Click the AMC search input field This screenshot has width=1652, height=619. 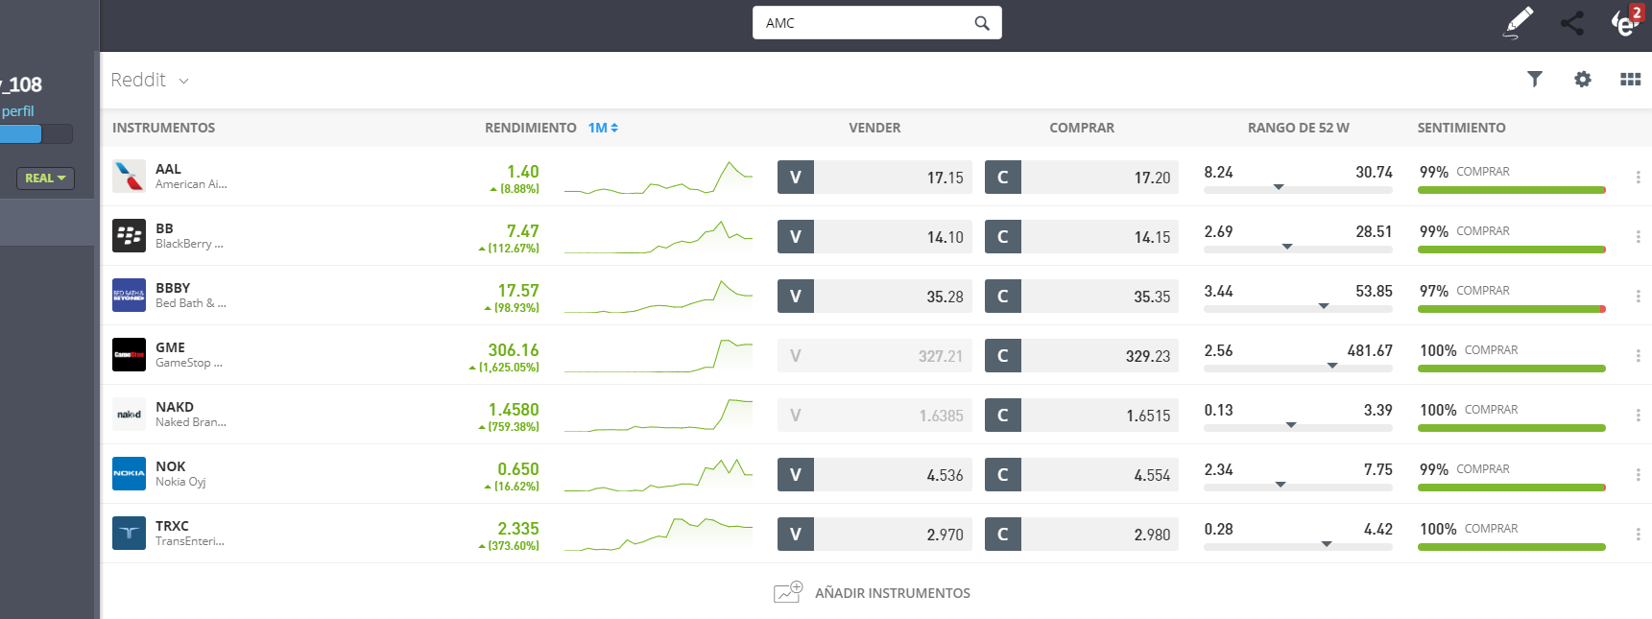coord(864,23)
